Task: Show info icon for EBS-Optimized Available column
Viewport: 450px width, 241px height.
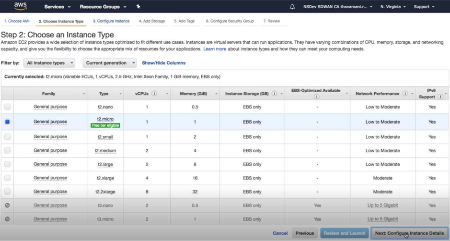Action: (317, 96)
